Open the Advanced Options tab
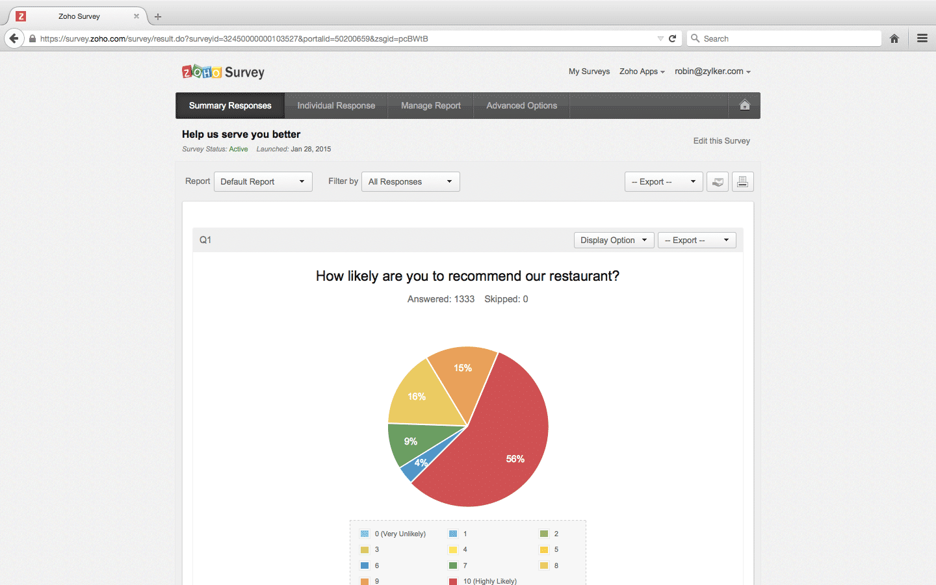 522,105
